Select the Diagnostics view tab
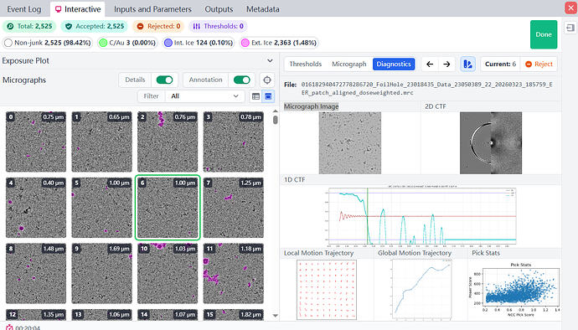The width and height of the screenshot is (578, 330). click(394, 64)
